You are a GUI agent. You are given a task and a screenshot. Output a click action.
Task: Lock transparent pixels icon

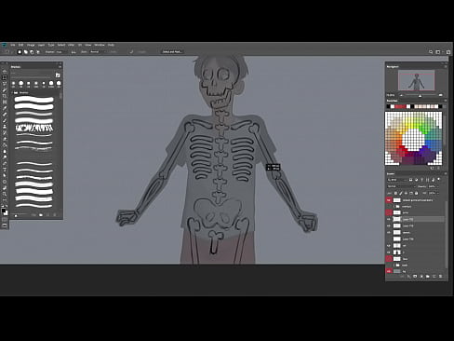point(395,193)
